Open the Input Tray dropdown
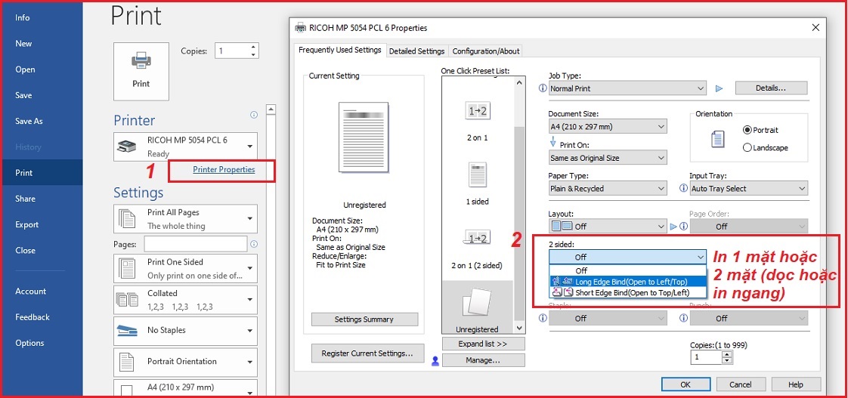The height and width of the screenshot is (398, 848). point(748,189)
